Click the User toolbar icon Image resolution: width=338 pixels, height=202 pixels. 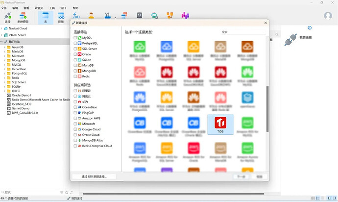(x=91, y=16)
